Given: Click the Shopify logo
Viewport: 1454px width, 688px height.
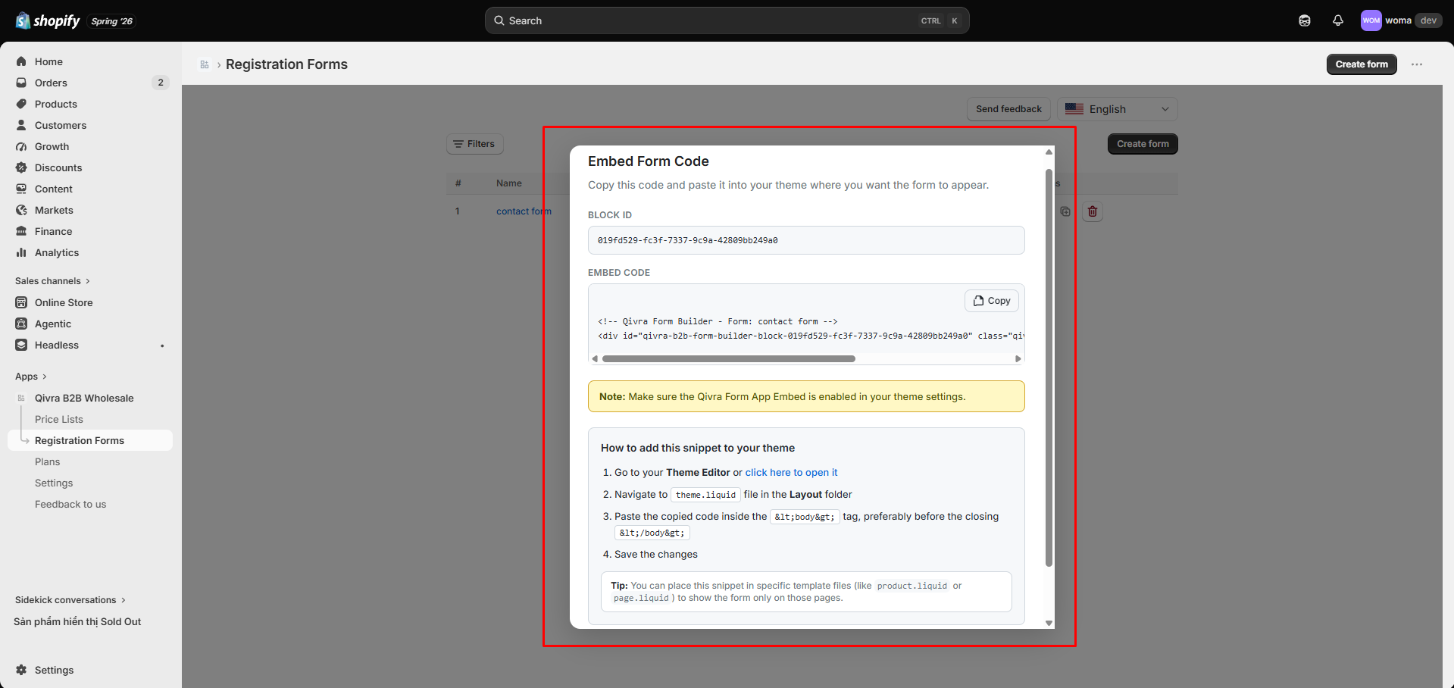Looking at the screenshot, I should point(48,20).
